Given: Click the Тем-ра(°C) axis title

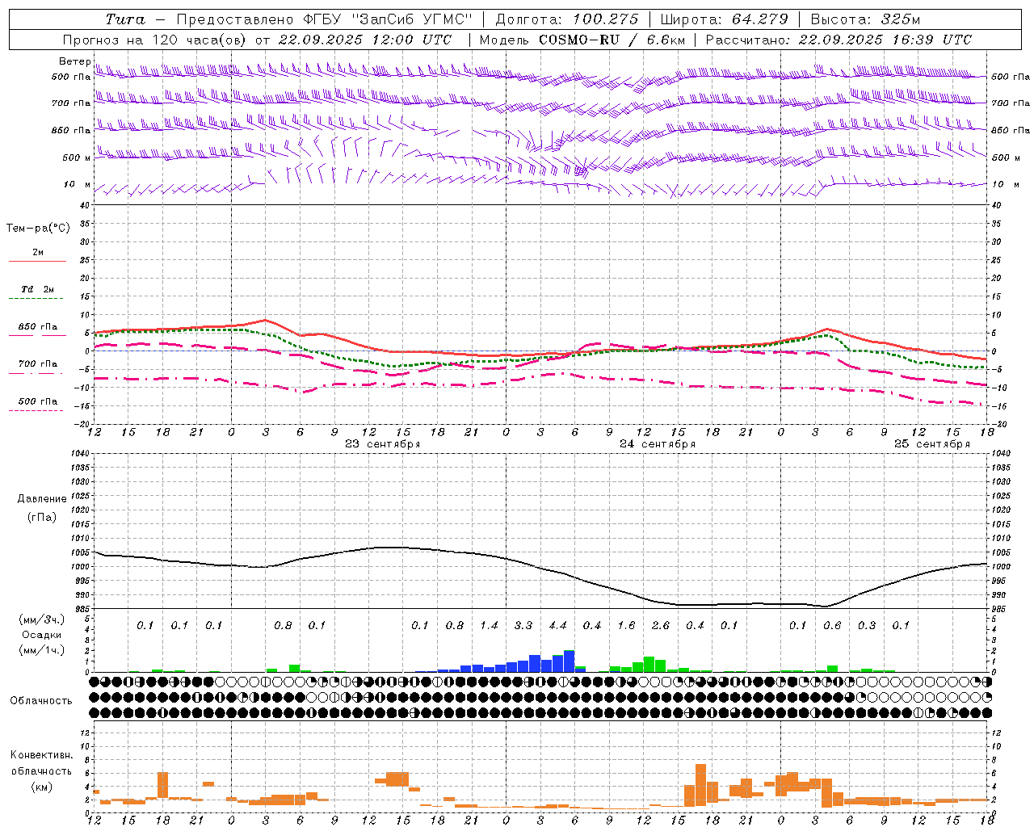Looking at the screenshot, I should 38,228.
